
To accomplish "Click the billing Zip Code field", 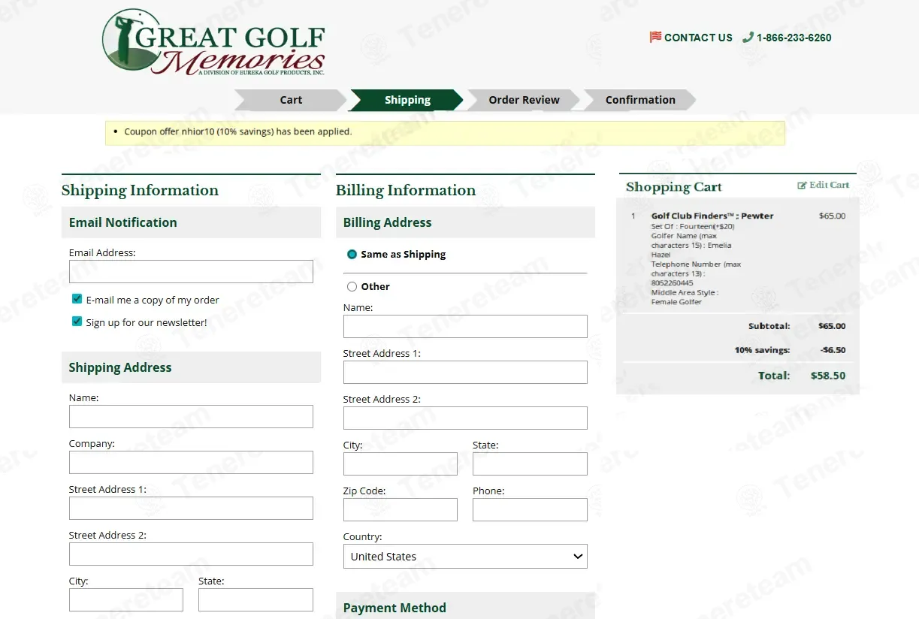I will [401, 510].
